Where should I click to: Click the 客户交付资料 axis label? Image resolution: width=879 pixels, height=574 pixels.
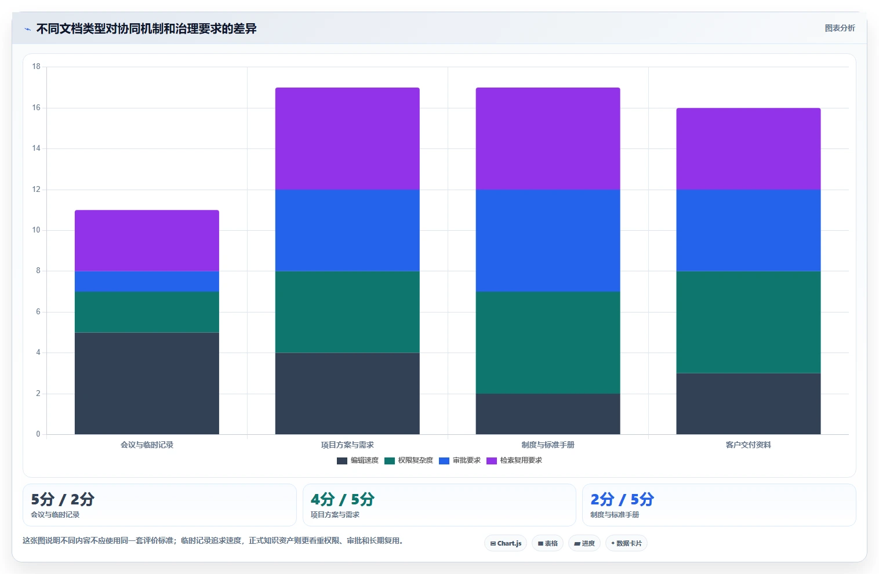[749, 445]
